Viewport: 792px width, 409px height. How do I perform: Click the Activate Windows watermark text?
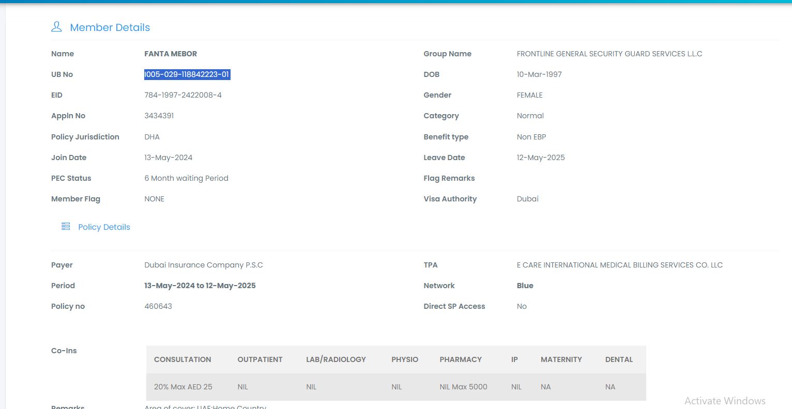[x=725, y=401]
